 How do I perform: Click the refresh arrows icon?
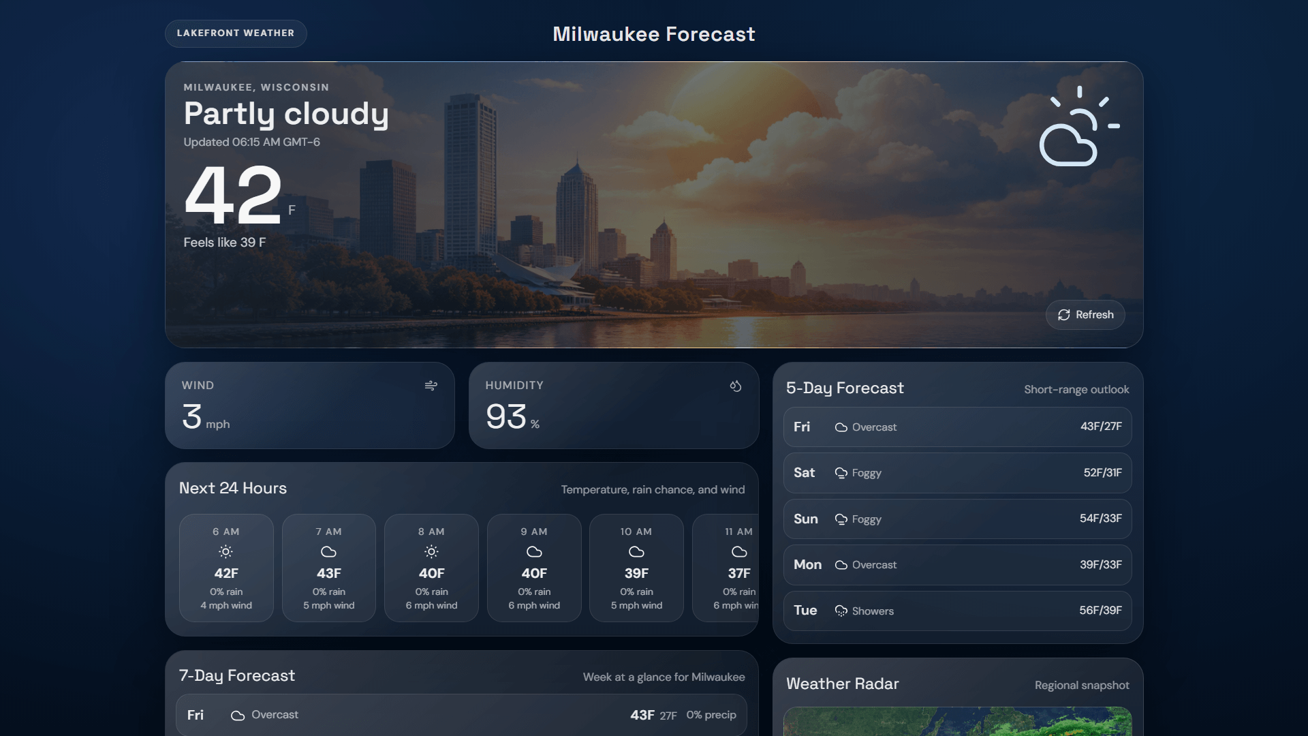[x=1063, y=315]
